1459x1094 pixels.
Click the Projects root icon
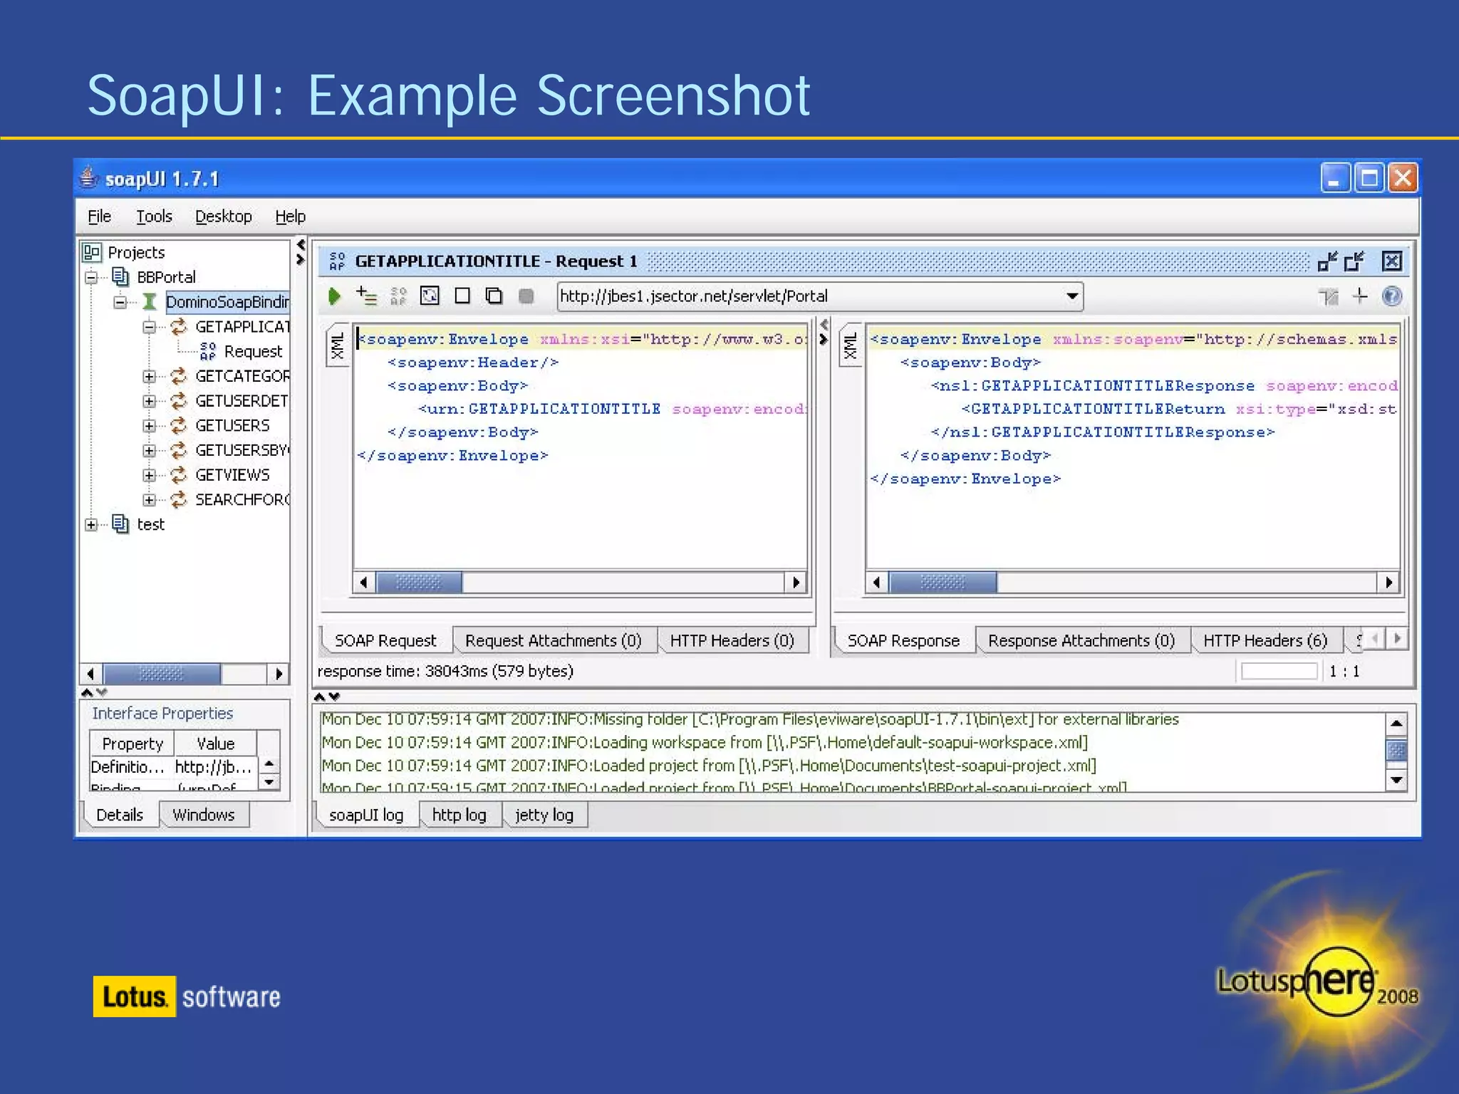click(x=92, y=252)
